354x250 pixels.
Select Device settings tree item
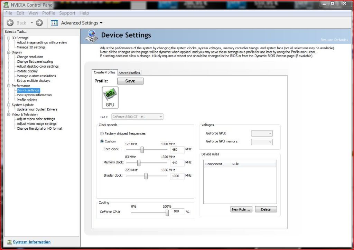point(28,90)
